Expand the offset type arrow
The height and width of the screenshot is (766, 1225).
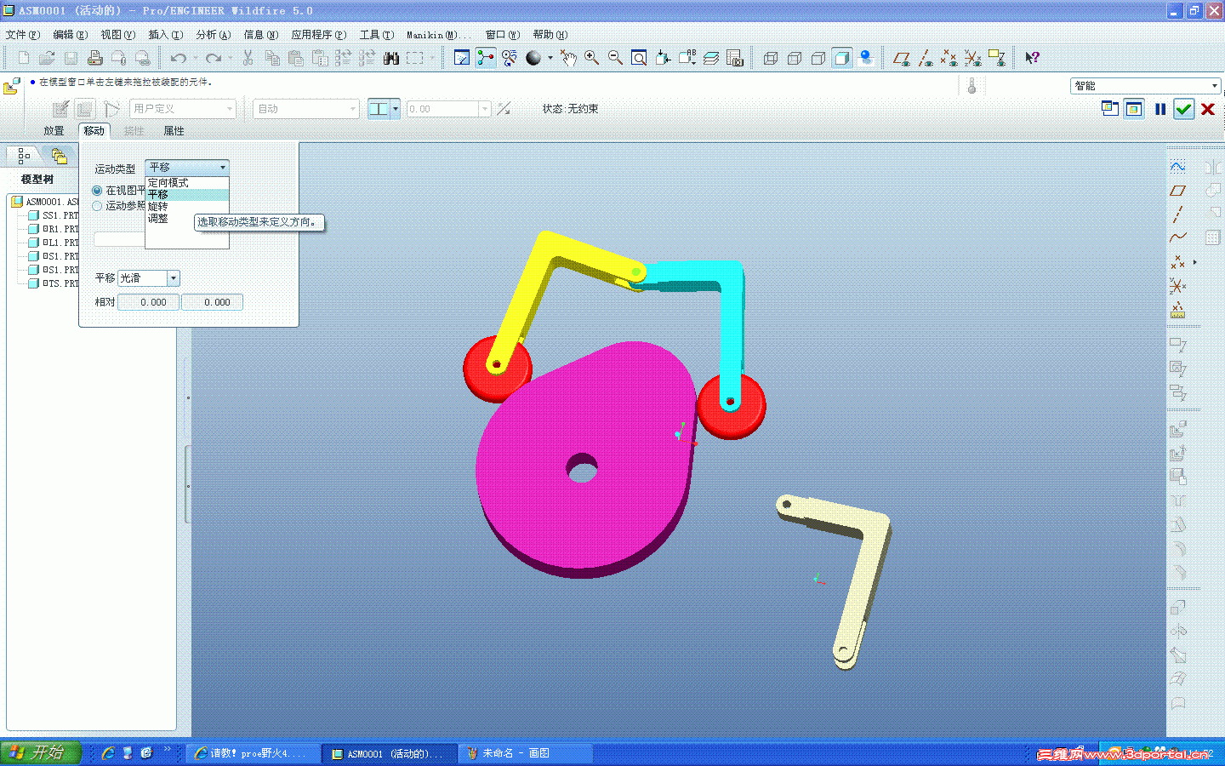(396, 109)
